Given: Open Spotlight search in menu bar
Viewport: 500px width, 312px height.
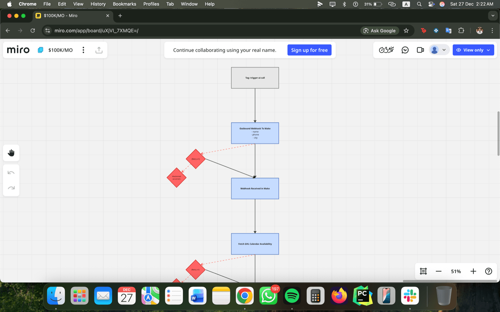Looking at the screenshot, I should tap(419, 4).
